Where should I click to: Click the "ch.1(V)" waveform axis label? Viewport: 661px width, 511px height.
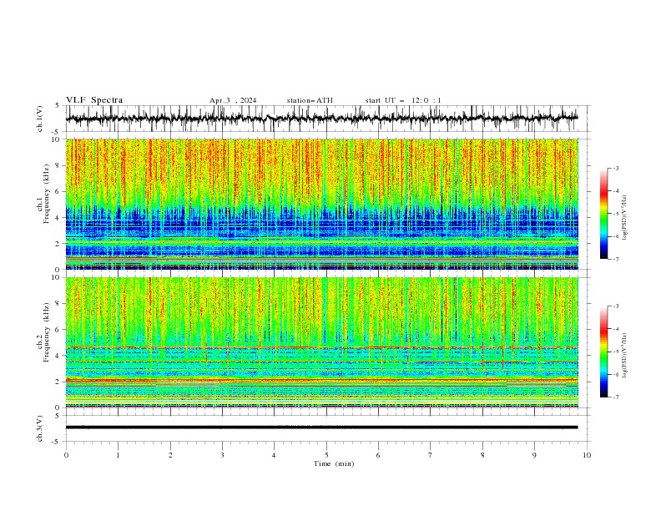40,119
